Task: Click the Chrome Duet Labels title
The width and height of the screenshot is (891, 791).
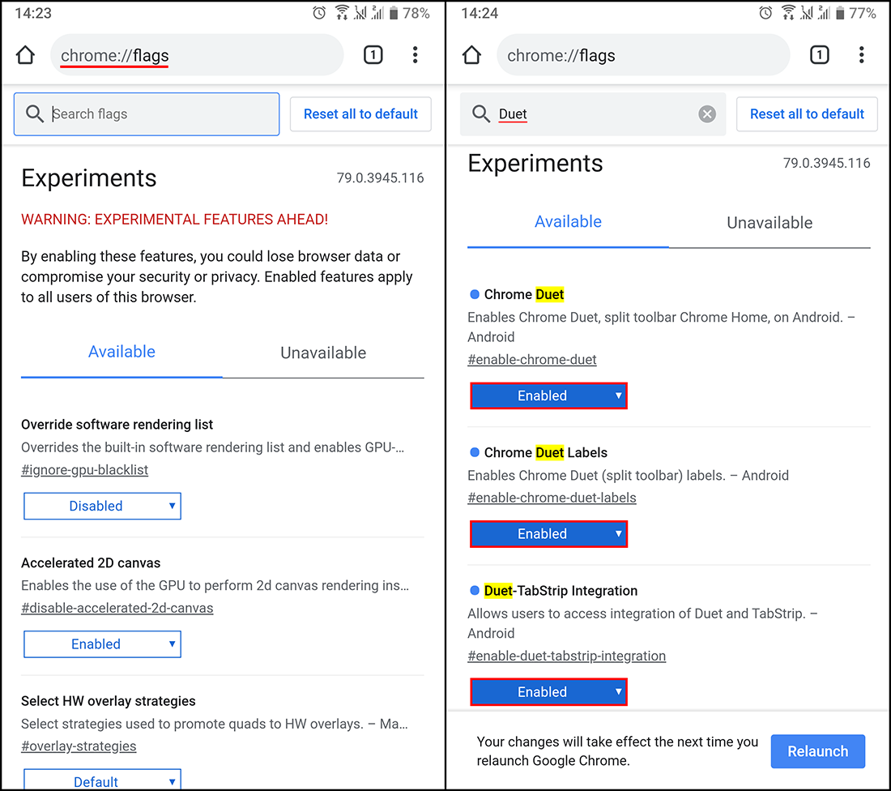Action: [545, 453]
